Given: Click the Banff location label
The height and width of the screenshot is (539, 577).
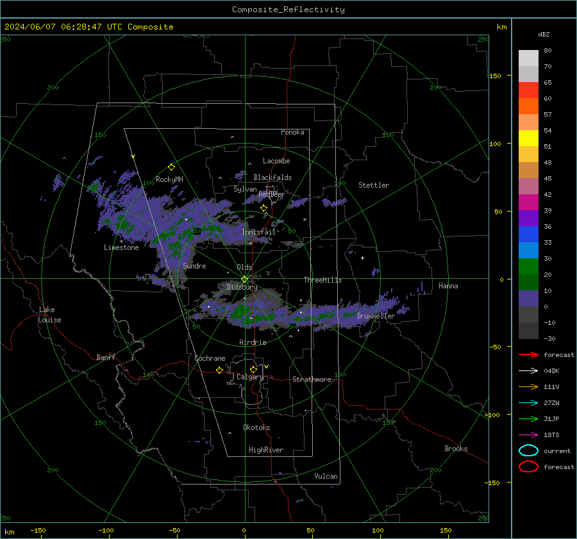Looking at the screenshot, I should click(106, 357).
